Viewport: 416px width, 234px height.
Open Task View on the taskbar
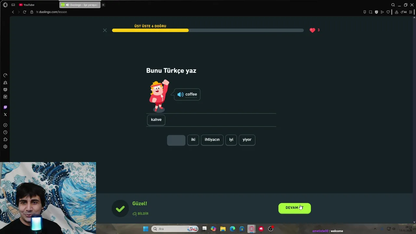204,229
